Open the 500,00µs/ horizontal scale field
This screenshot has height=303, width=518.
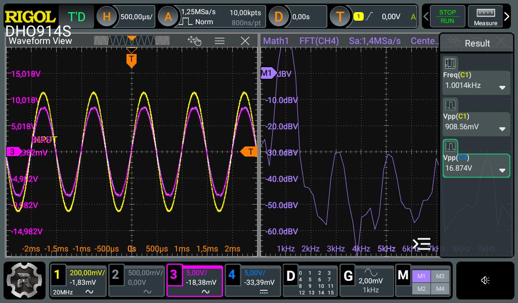[137, 17]
